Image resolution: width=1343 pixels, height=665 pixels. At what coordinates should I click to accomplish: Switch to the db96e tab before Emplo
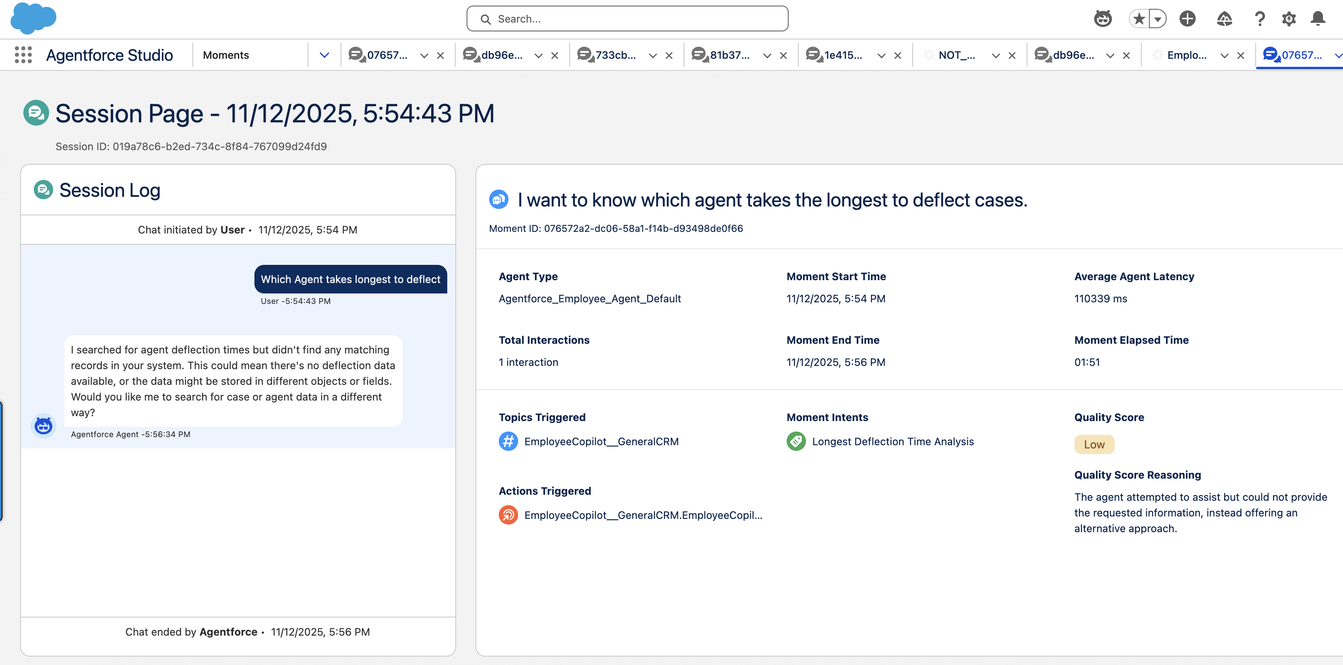click(x=1064, y=55)
